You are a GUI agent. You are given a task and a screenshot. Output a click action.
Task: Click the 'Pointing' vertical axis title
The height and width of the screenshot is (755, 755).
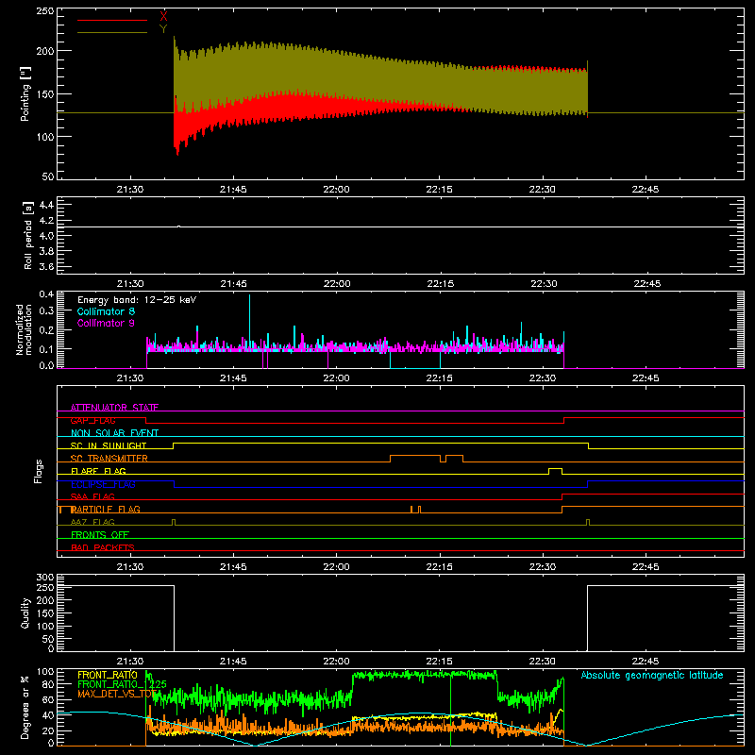coord(25,93)
